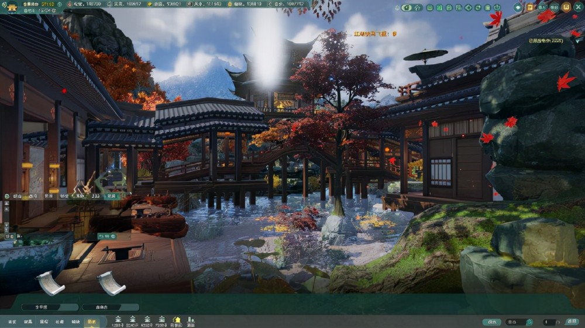Image resolution: width=585 pixels, height=328 pixels.
Task: Click the fourth green round list-style icon
Action: click(459, 8)
